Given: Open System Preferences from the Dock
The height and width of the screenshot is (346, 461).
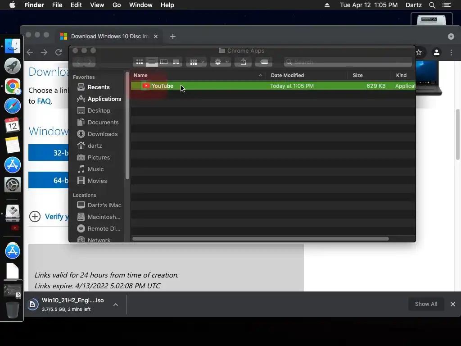Looking at the screenshot, I should pyautogui.click(x=12, y=185).
